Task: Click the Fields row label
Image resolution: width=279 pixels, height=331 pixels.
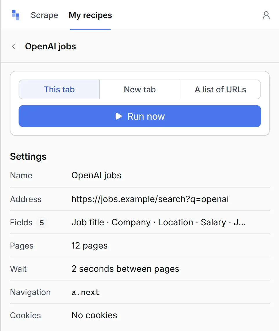Action: click(x=21, y=222)
